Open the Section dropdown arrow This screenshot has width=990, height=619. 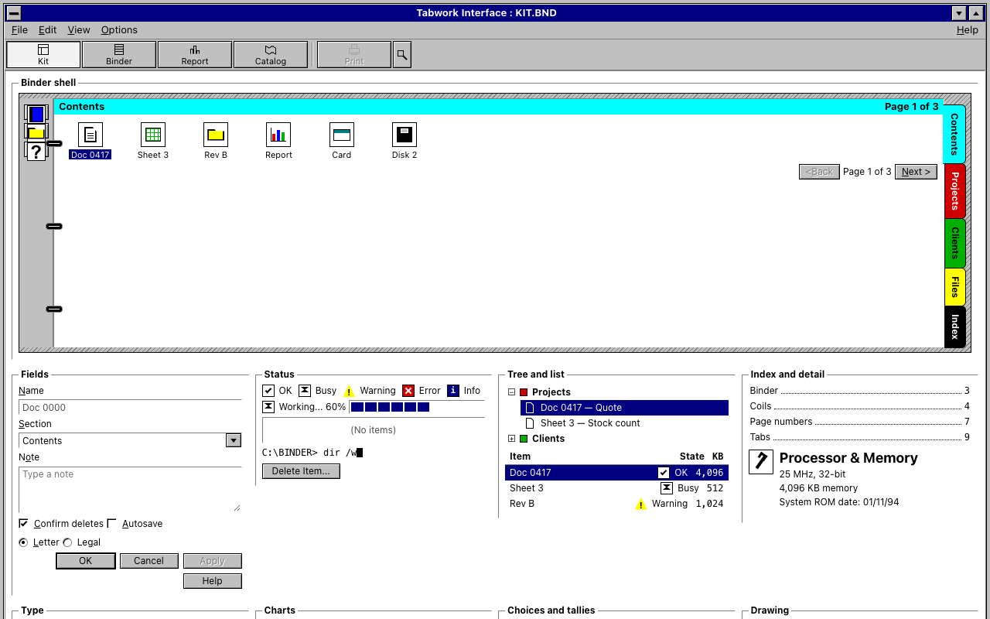tap(234, 441)
